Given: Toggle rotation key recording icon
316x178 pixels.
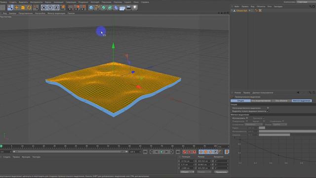Looking at the screenshot, I should pos(211,152).
